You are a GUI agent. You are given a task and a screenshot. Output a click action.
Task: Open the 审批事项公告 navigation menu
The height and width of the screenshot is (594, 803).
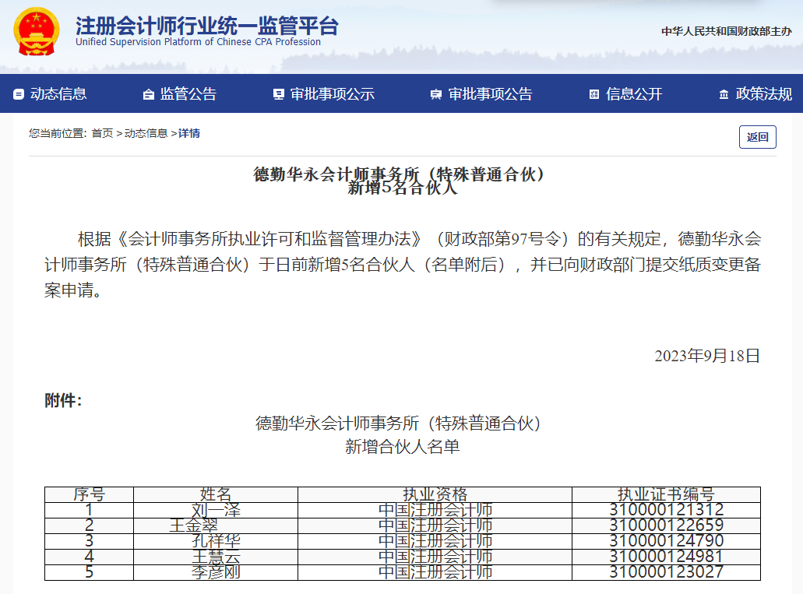tap(490, 93)
